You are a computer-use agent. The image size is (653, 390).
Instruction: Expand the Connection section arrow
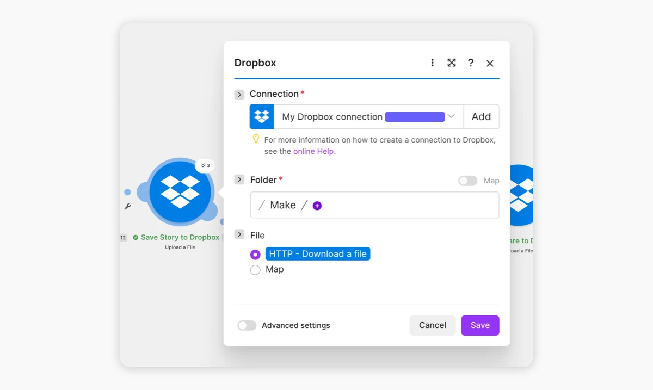pos(239,95)
